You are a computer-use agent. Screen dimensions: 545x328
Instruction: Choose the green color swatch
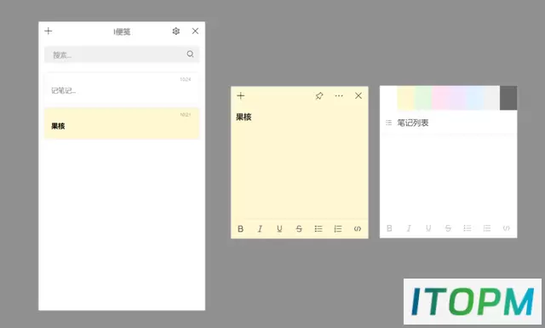coord(423,98)
